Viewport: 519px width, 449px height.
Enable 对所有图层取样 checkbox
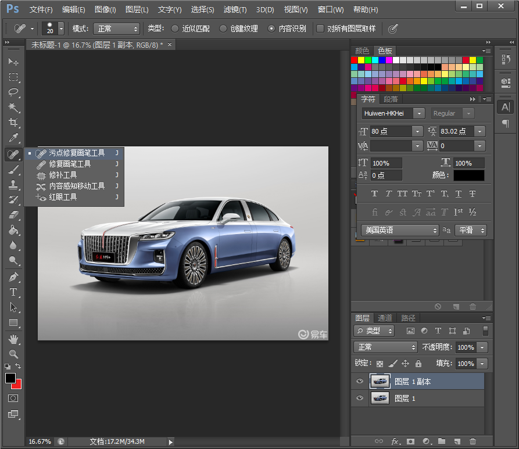coord(320,28)
